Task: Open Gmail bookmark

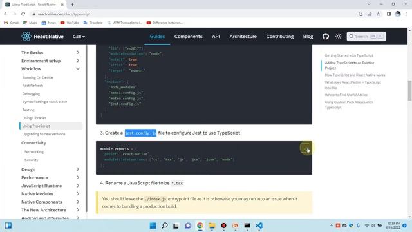Action: 12,23
